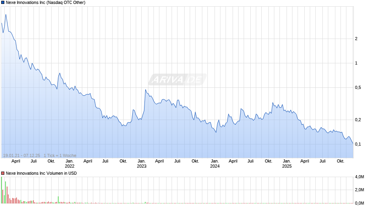This screenshot has width=370, height=207.
Task: Click the price axis label '0,1'
Action: pos(358,144)
